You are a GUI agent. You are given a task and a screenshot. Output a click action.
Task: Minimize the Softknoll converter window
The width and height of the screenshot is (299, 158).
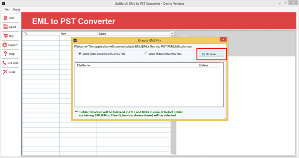[279, 3]
